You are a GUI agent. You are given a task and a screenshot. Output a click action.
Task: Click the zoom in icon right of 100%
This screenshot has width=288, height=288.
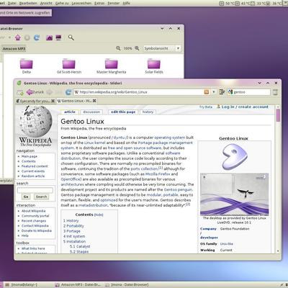[137, 48]
